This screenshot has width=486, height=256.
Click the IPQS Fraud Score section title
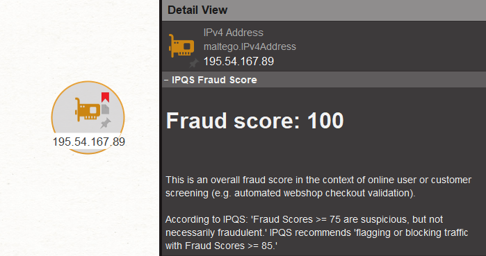(x=214, y=80)
